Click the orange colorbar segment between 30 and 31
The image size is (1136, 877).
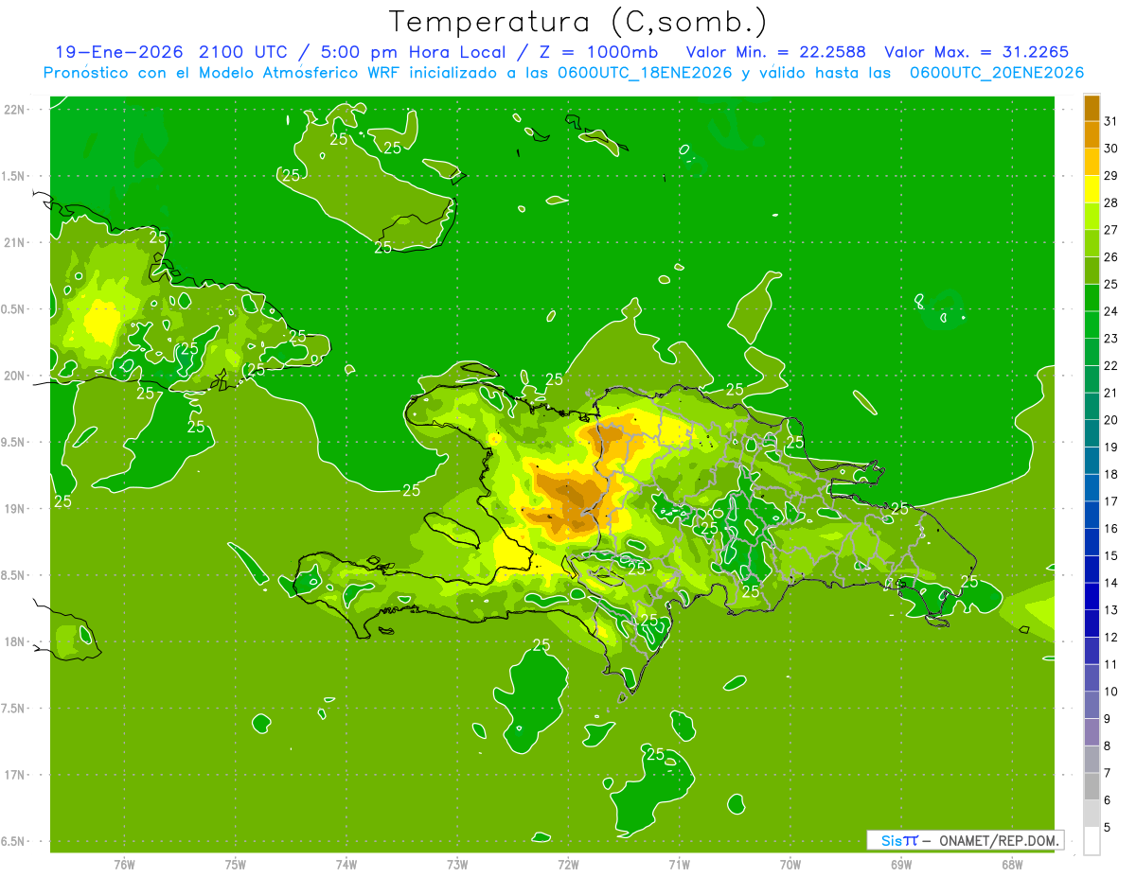(1092, 135)
